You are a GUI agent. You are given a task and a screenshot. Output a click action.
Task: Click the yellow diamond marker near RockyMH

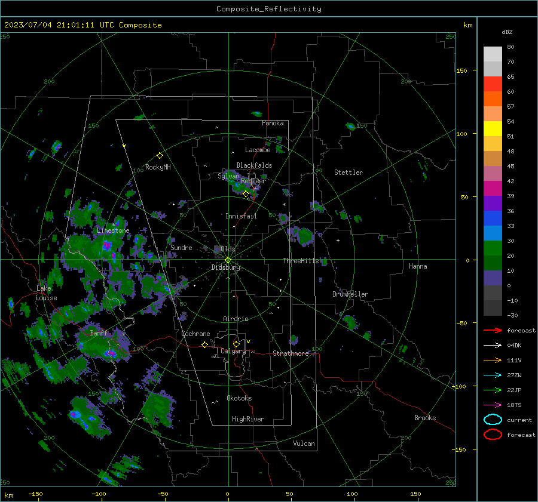[160, 156]
